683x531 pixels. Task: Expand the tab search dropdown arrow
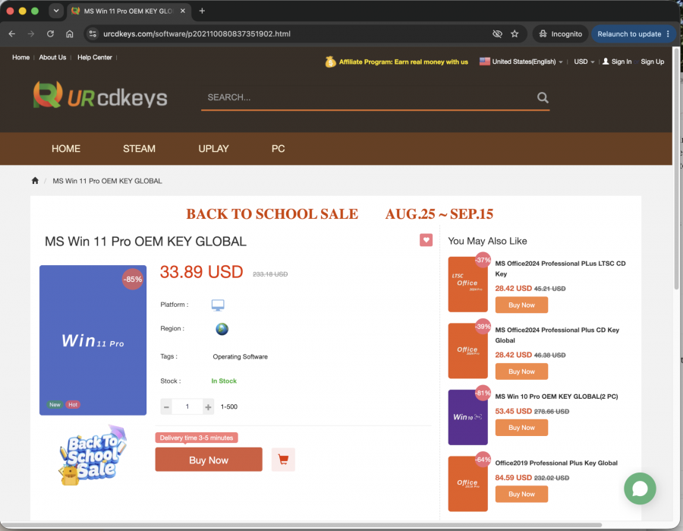coord(56,11)
